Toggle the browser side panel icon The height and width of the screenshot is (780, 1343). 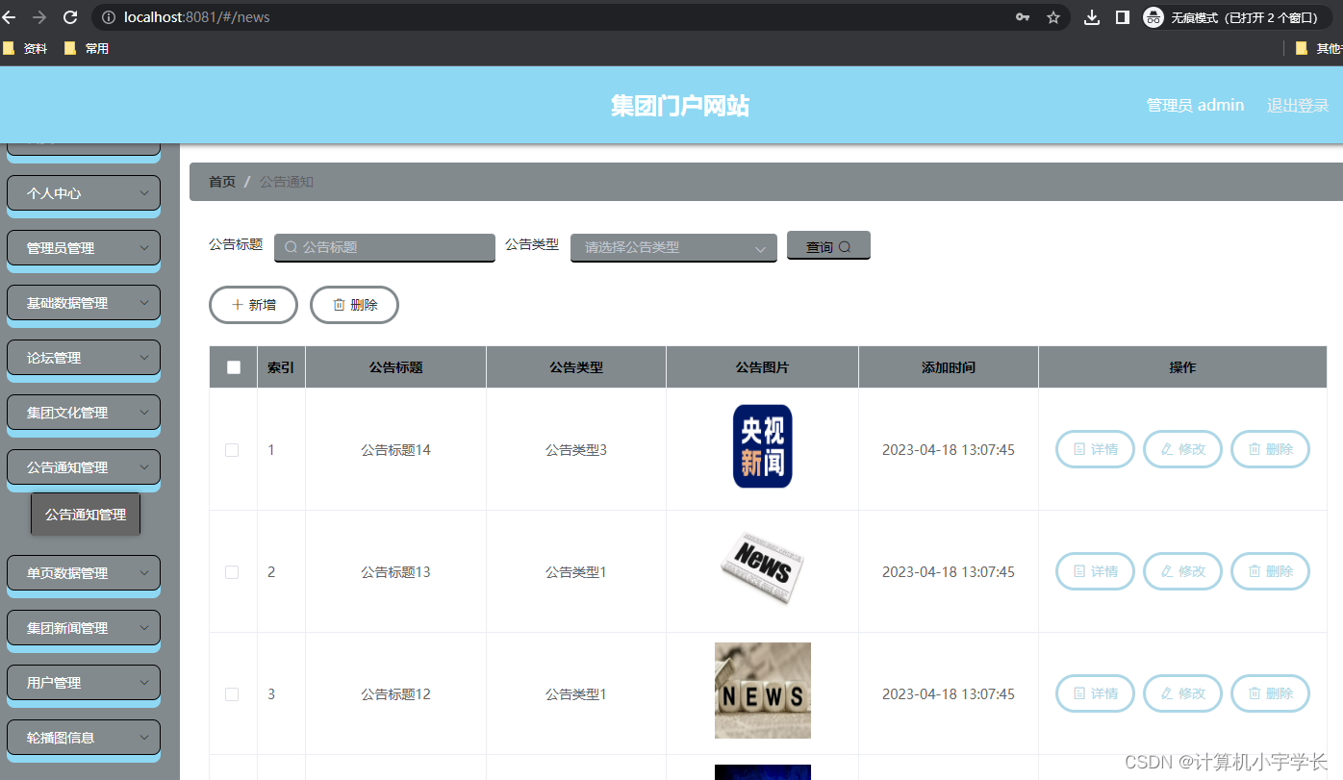[x=1122, y=17]
